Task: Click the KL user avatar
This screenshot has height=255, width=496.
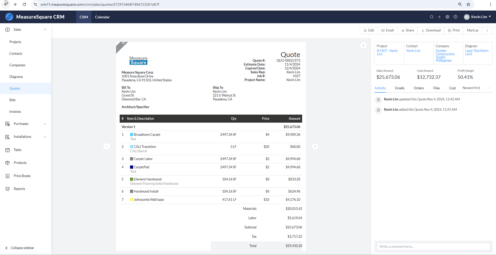Action: 467,17
